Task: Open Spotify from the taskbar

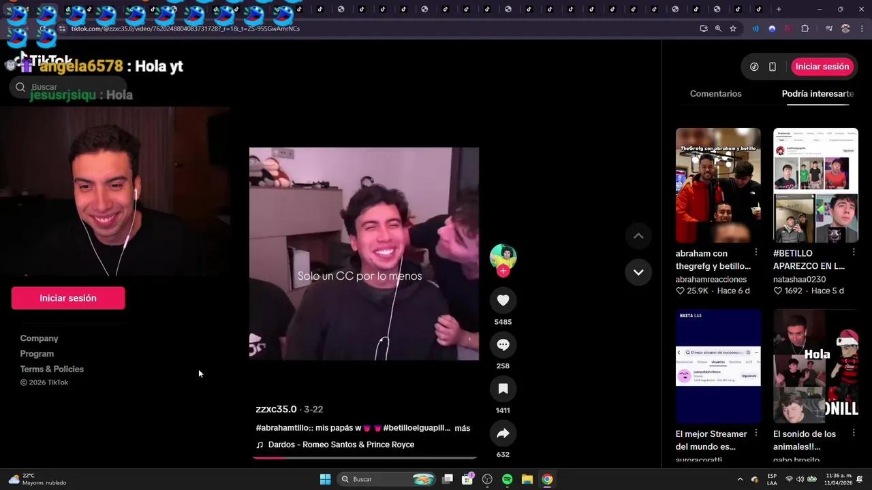Action: [x=507, y=479]
